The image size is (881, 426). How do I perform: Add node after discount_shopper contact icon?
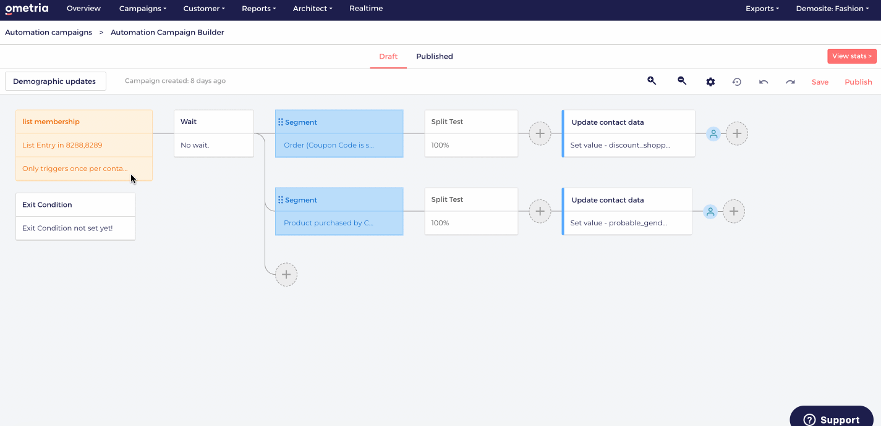click(737, 133)
